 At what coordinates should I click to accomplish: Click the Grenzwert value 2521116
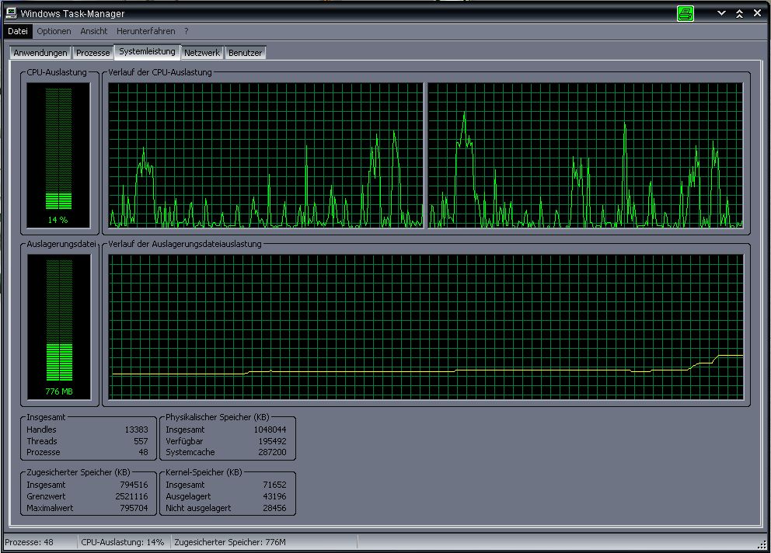tap(131, 496)
